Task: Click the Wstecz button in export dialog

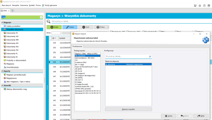Action: 185,116
